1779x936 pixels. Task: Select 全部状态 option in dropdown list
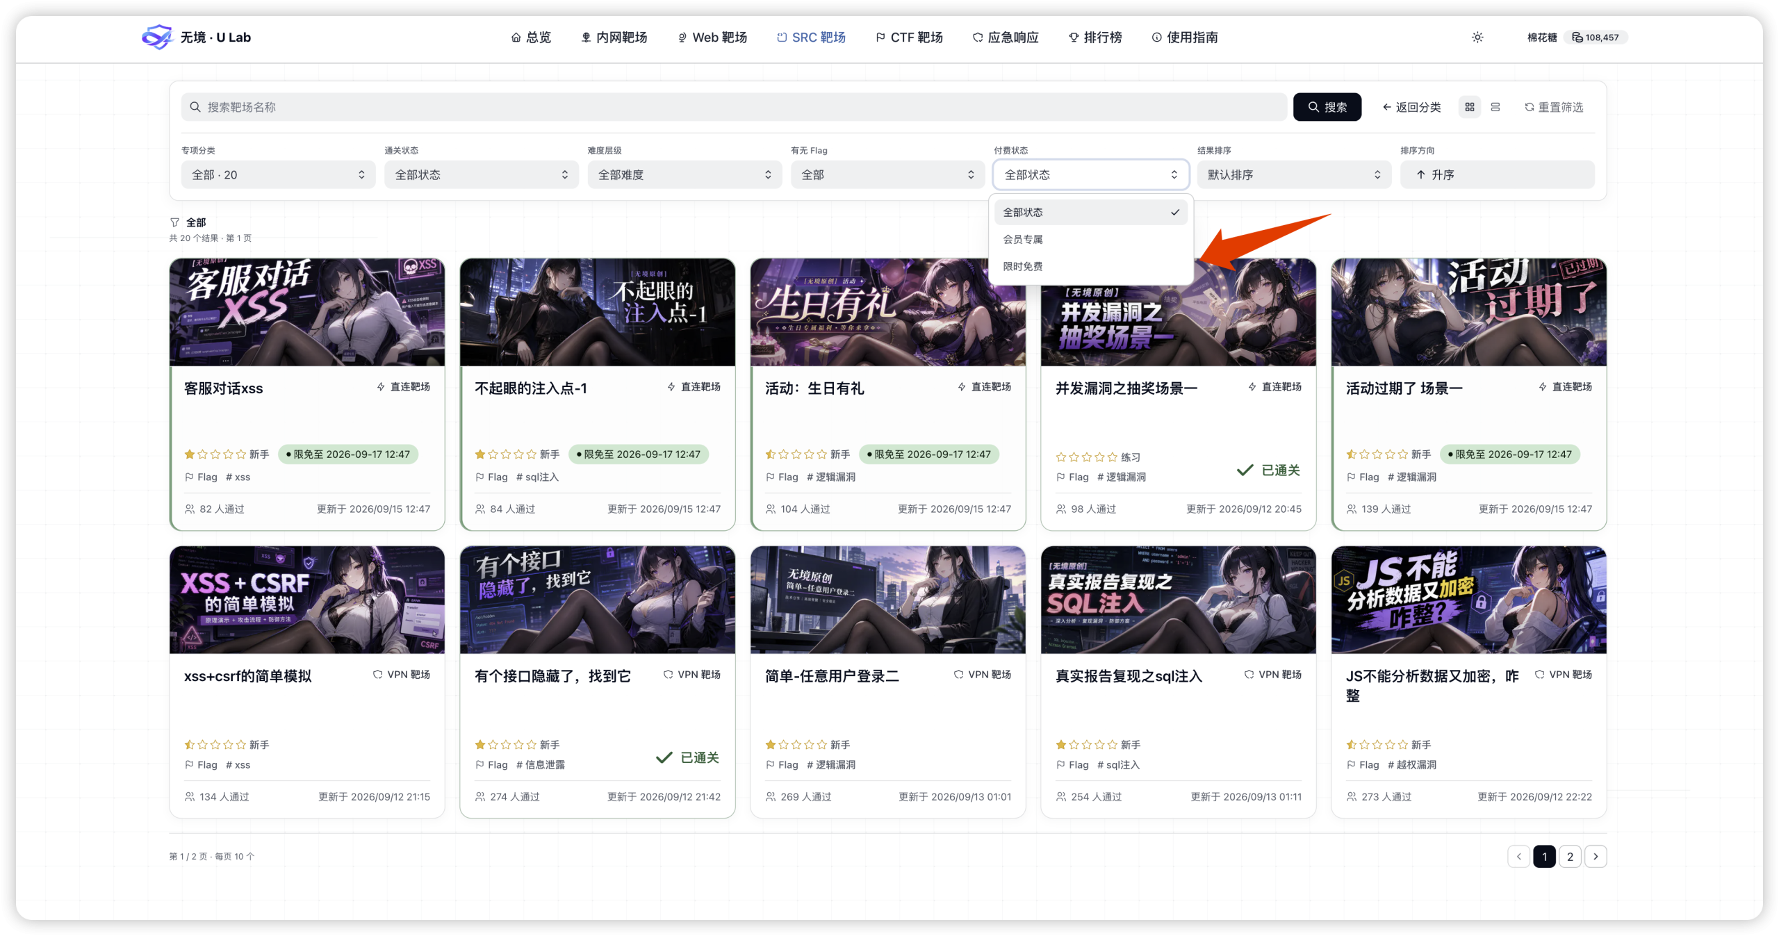tap(1090, 213)
